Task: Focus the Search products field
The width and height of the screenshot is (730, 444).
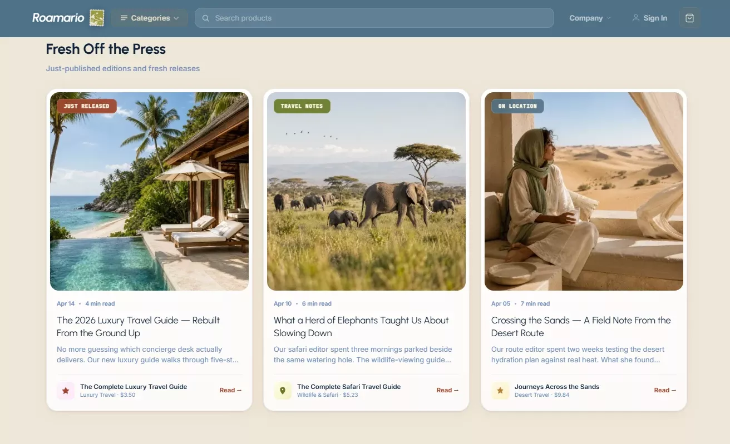Action: (374, 18)
